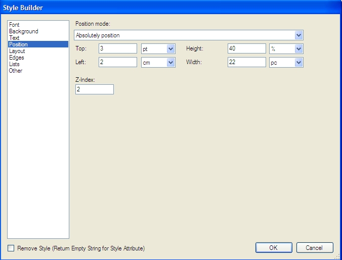This screenshot has width=342, height=260.
Task: Click the Width value input field
Action: point(246,62)
